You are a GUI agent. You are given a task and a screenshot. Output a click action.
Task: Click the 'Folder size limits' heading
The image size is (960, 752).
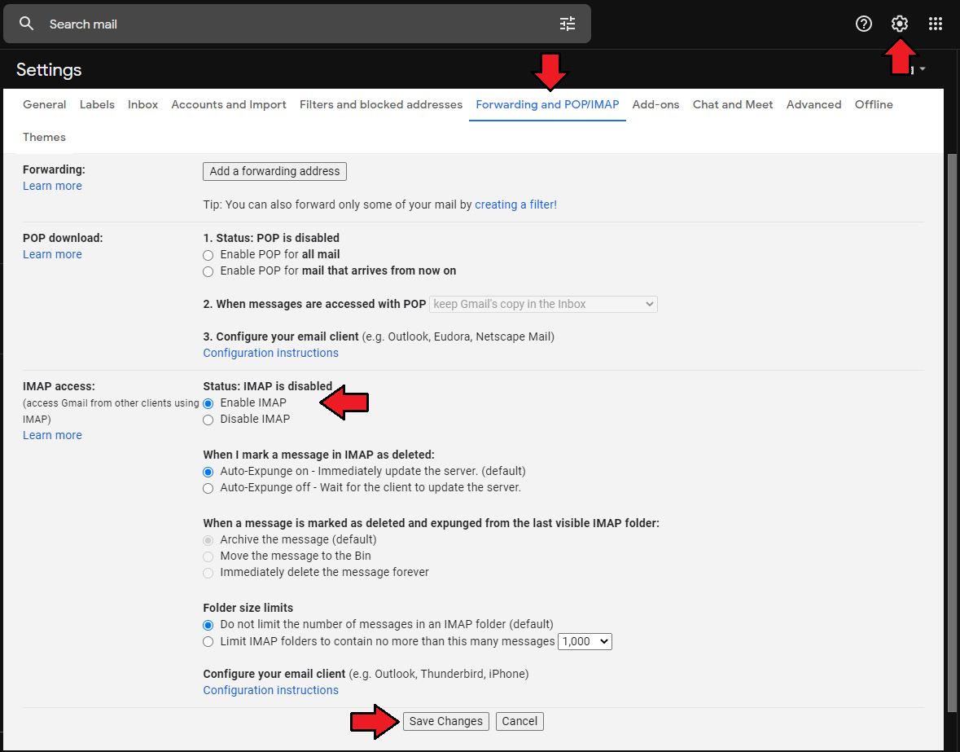click(248, 608)
